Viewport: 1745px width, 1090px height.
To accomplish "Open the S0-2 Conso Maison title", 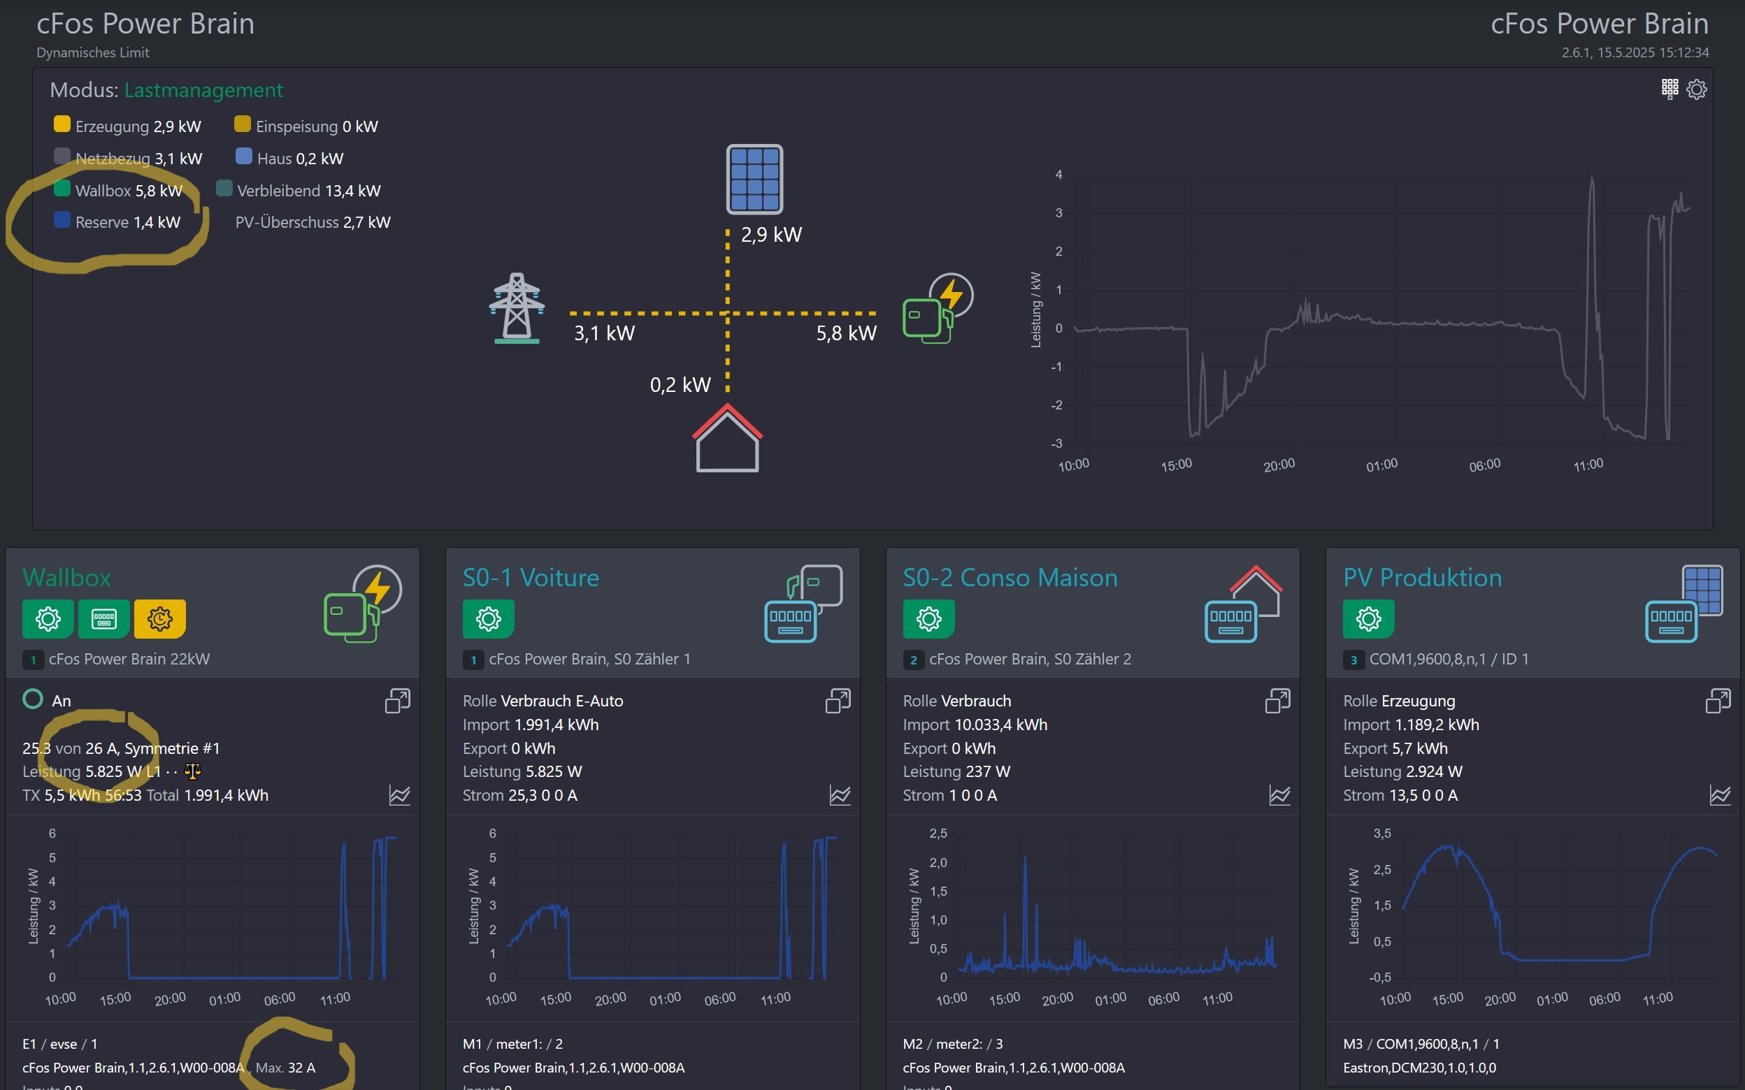I will pos(1010,577).
